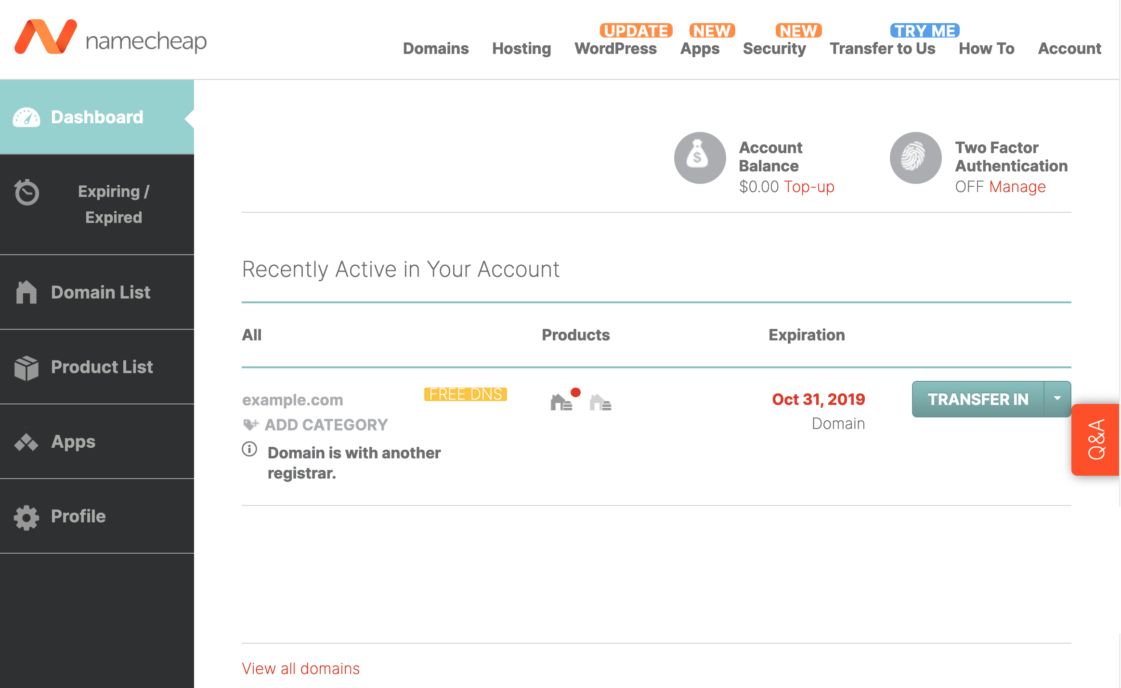Image resolution: width=1121 pixels, height=688 pixels.
Task: Click the Manage two-factor link
Action: [1017, 187]
